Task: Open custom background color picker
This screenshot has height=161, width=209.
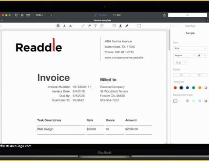Action: [206, 101]
